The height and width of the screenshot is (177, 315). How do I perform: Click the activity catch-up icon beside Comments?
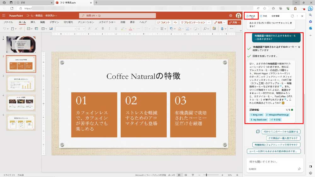(x=175, y=22)
